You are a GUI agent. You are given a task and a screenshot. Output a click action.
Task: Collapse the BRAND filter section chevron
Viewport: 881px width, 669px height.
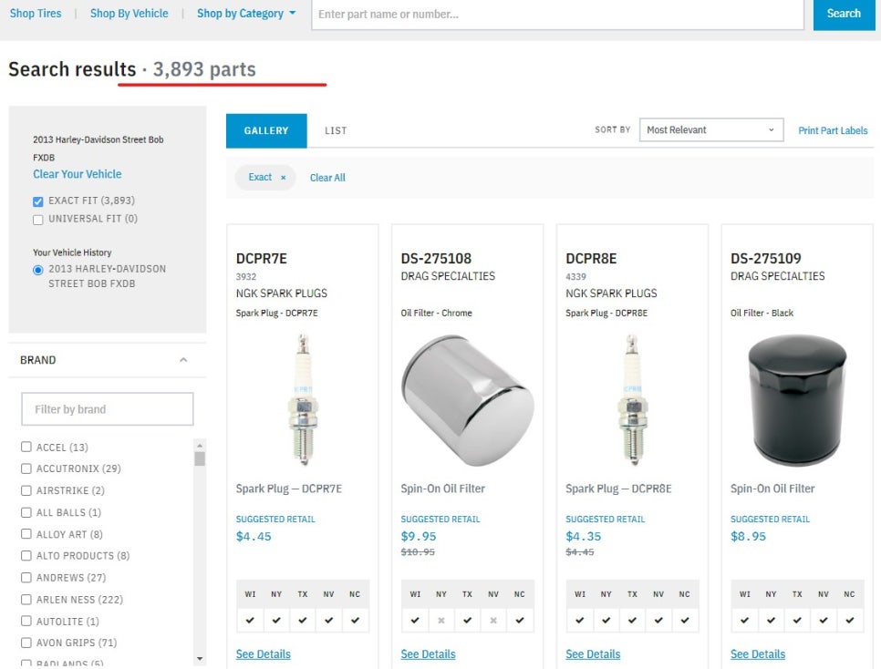coord(183,360)
